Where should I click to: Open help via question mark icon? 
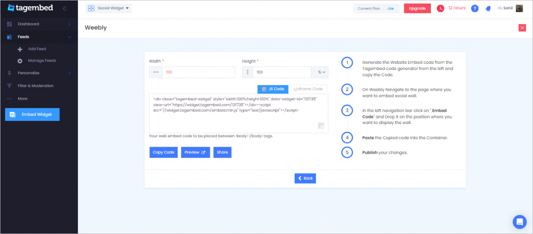click(475, 8)
